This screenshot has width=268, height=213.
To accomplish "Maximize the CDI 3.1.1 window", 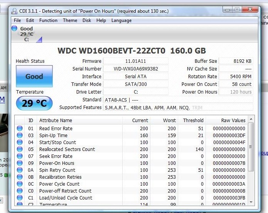I will 237,10.
